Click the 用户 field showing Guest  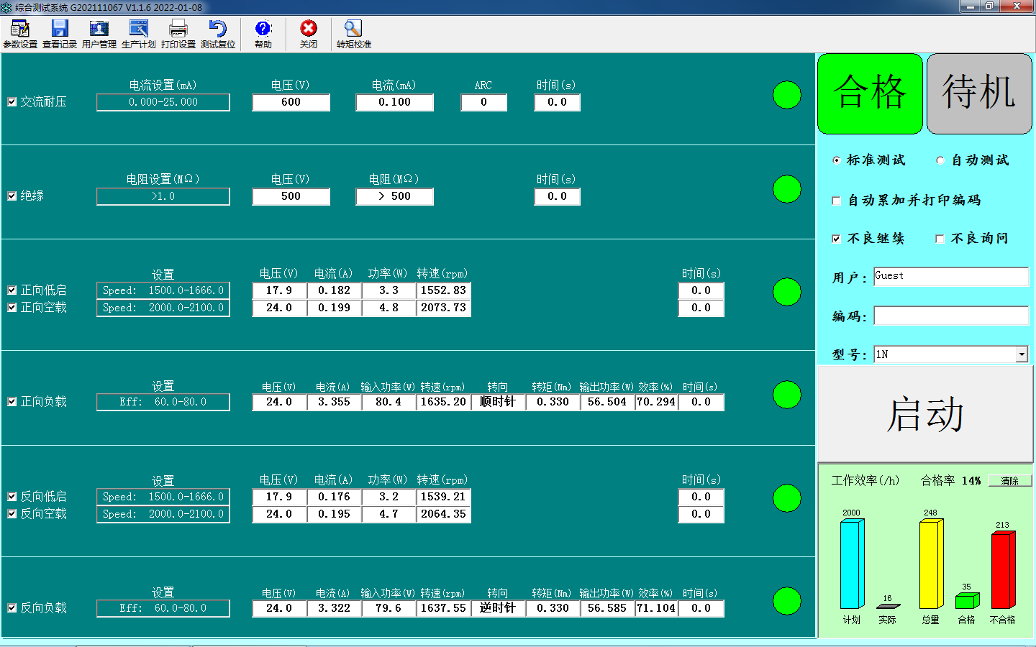950,277
